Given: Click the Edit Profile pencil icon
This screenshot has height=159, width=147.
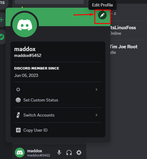Looking at the screenshot, I should point(102,15).
